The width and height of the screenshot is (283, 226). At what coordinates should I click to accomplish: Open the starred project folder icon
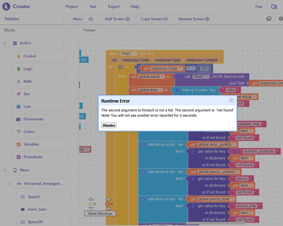point(274,6)
